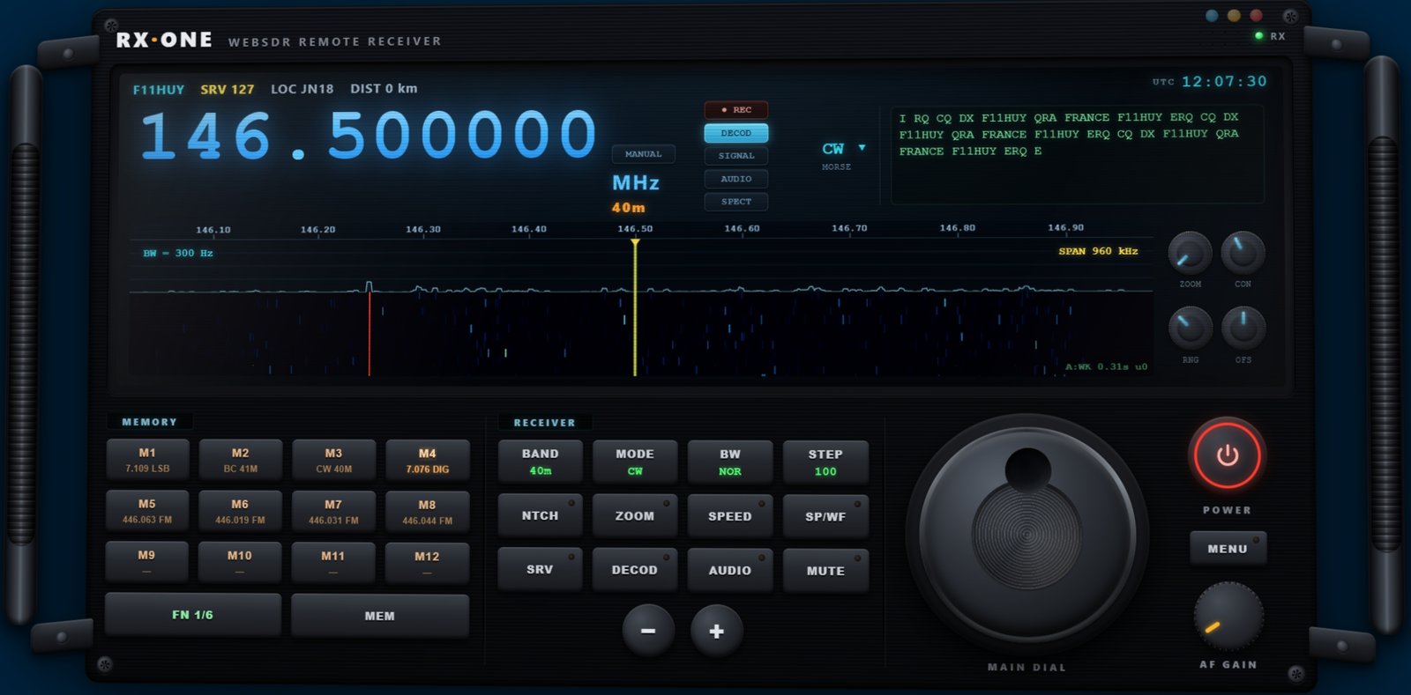
Task: Toggle the SPEED button
Action: point(730,515)
